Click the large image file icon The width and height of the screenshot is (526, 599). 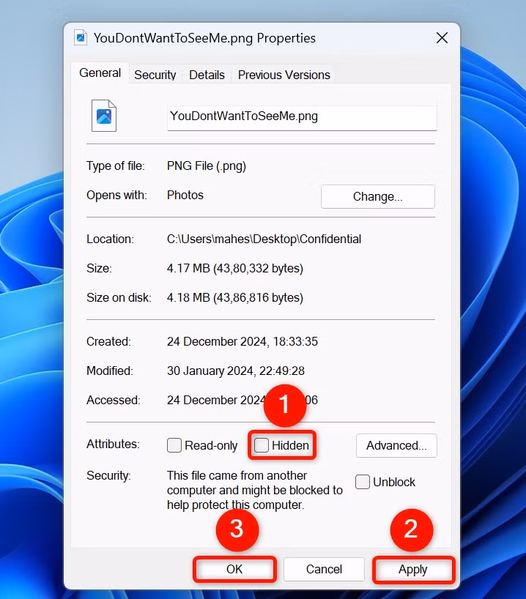pyautogui.click(x=104, y=116)
